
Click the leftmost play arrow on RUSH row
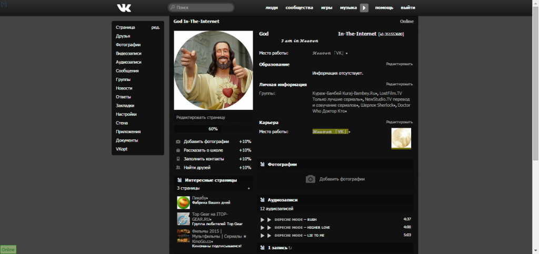point(262,220)
